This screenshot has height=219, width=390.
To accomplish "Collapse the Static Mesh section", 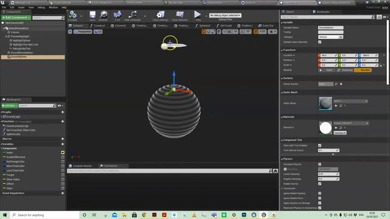I will (282, 92).
